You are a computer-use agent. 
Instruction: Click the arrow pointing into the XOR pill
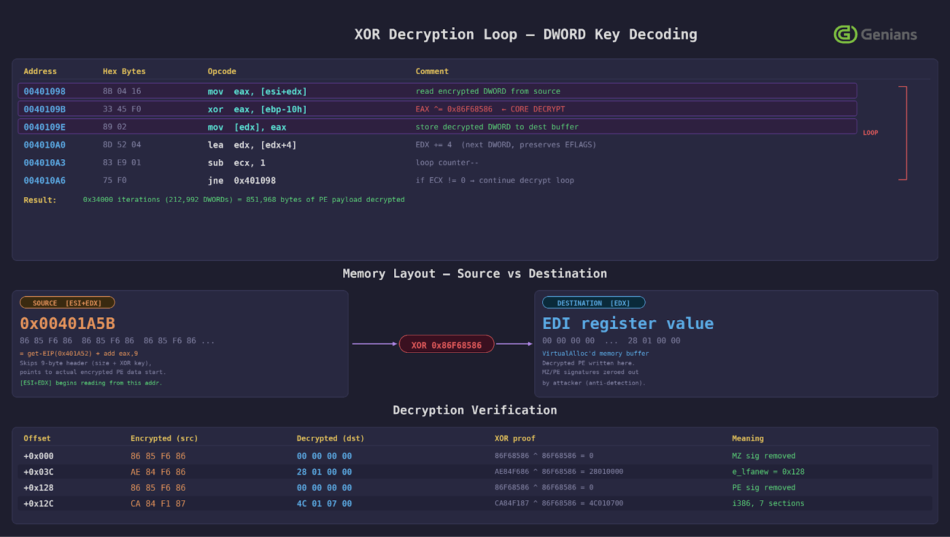pos(374,343)
